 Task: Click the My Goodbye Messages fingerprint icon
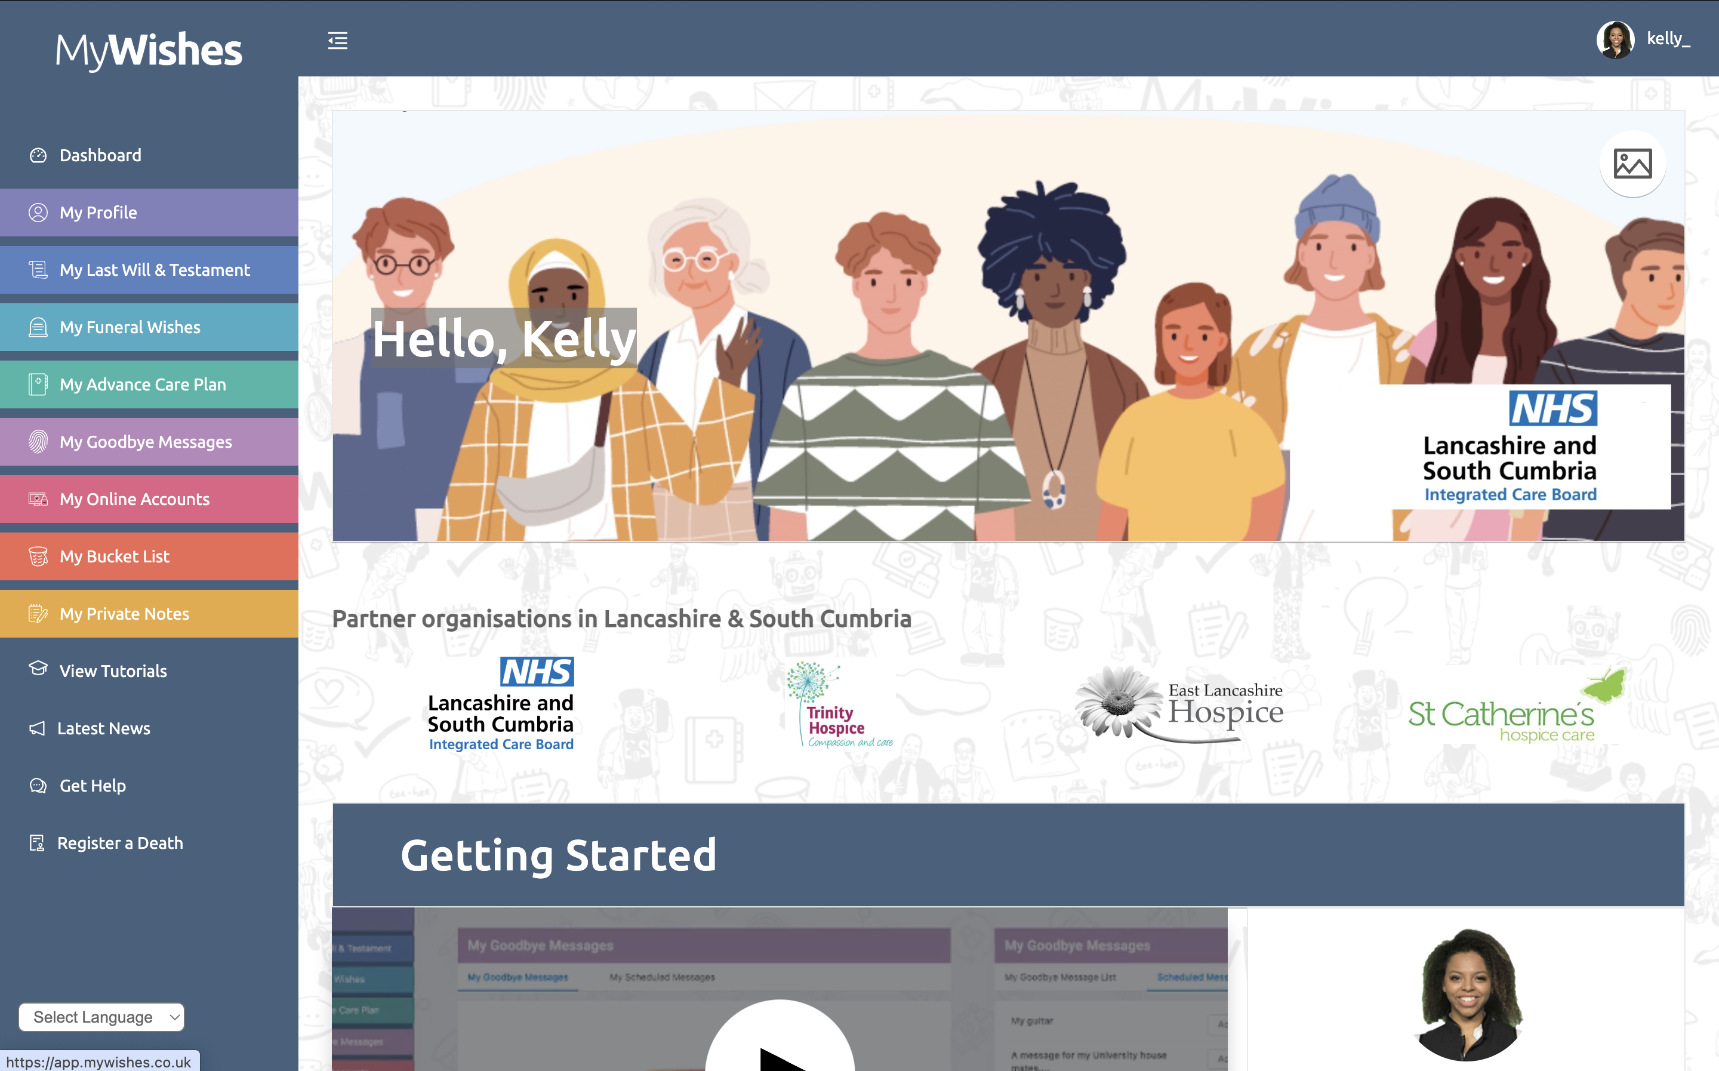[x=38, y=442]
